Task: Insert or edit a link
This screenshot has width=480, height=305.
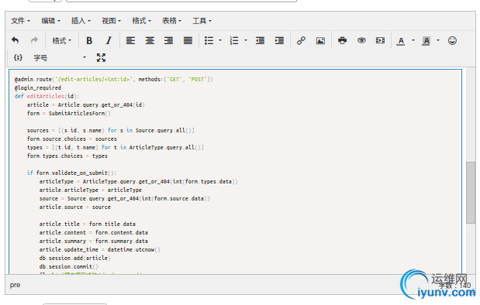Action: click(x=301, y=41)
